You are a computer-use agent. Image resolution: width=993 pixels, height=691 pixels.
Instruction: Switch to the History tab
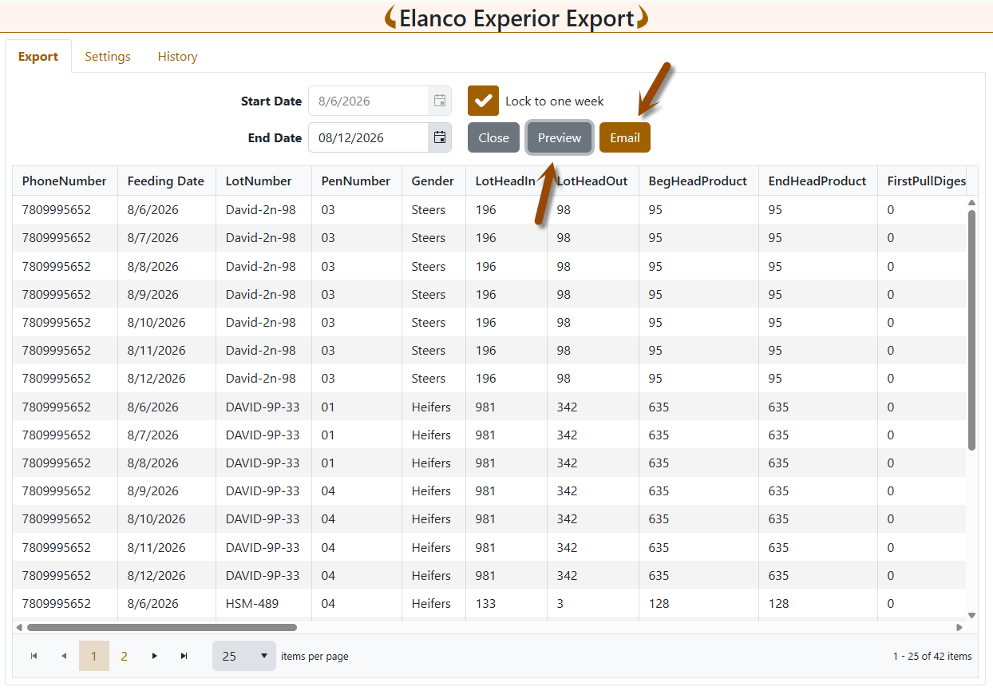[177, 57]
